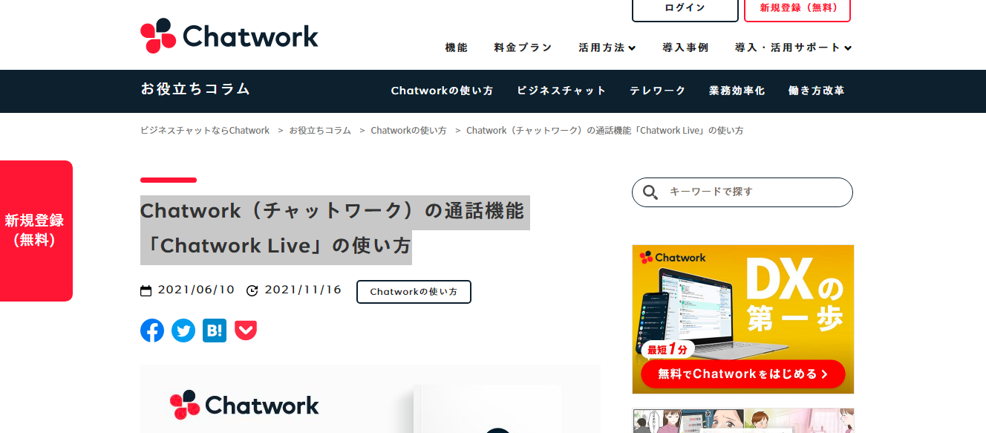Click the calendar icon beside the publish date
Viewport: 986px width, 433px height.
[x=146, y=290]
